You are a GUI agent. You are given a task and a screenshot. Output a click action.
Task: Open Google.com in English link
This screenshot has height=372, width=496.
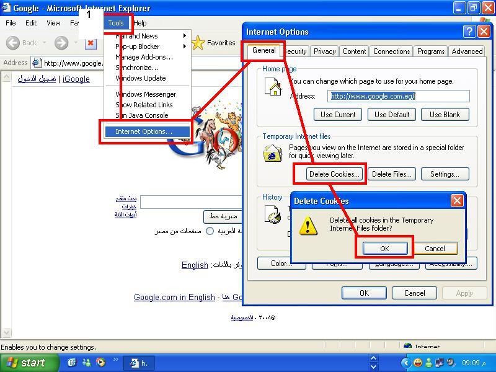[x=174, y=297]
